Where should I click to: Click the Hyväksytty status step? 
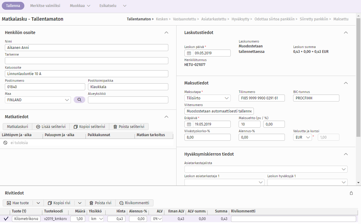[x=240, y=19]
